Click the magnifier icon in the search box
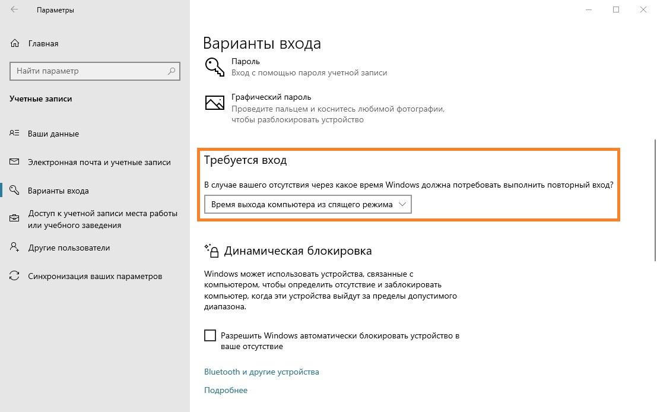 172,71
